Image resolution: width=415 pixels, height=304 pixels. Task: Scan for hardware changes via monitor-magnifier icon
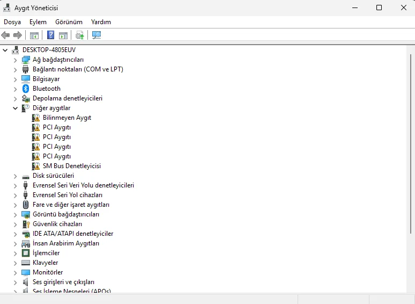(97, 35)
